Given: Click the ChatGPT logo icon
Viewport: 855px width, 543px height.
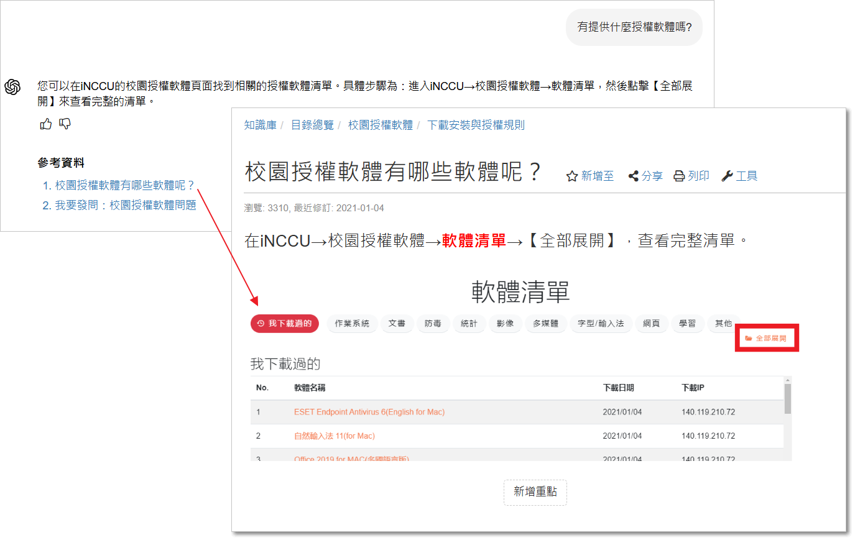Looking at the screenshot, I should pyautogui.click(x=12, y=87).
